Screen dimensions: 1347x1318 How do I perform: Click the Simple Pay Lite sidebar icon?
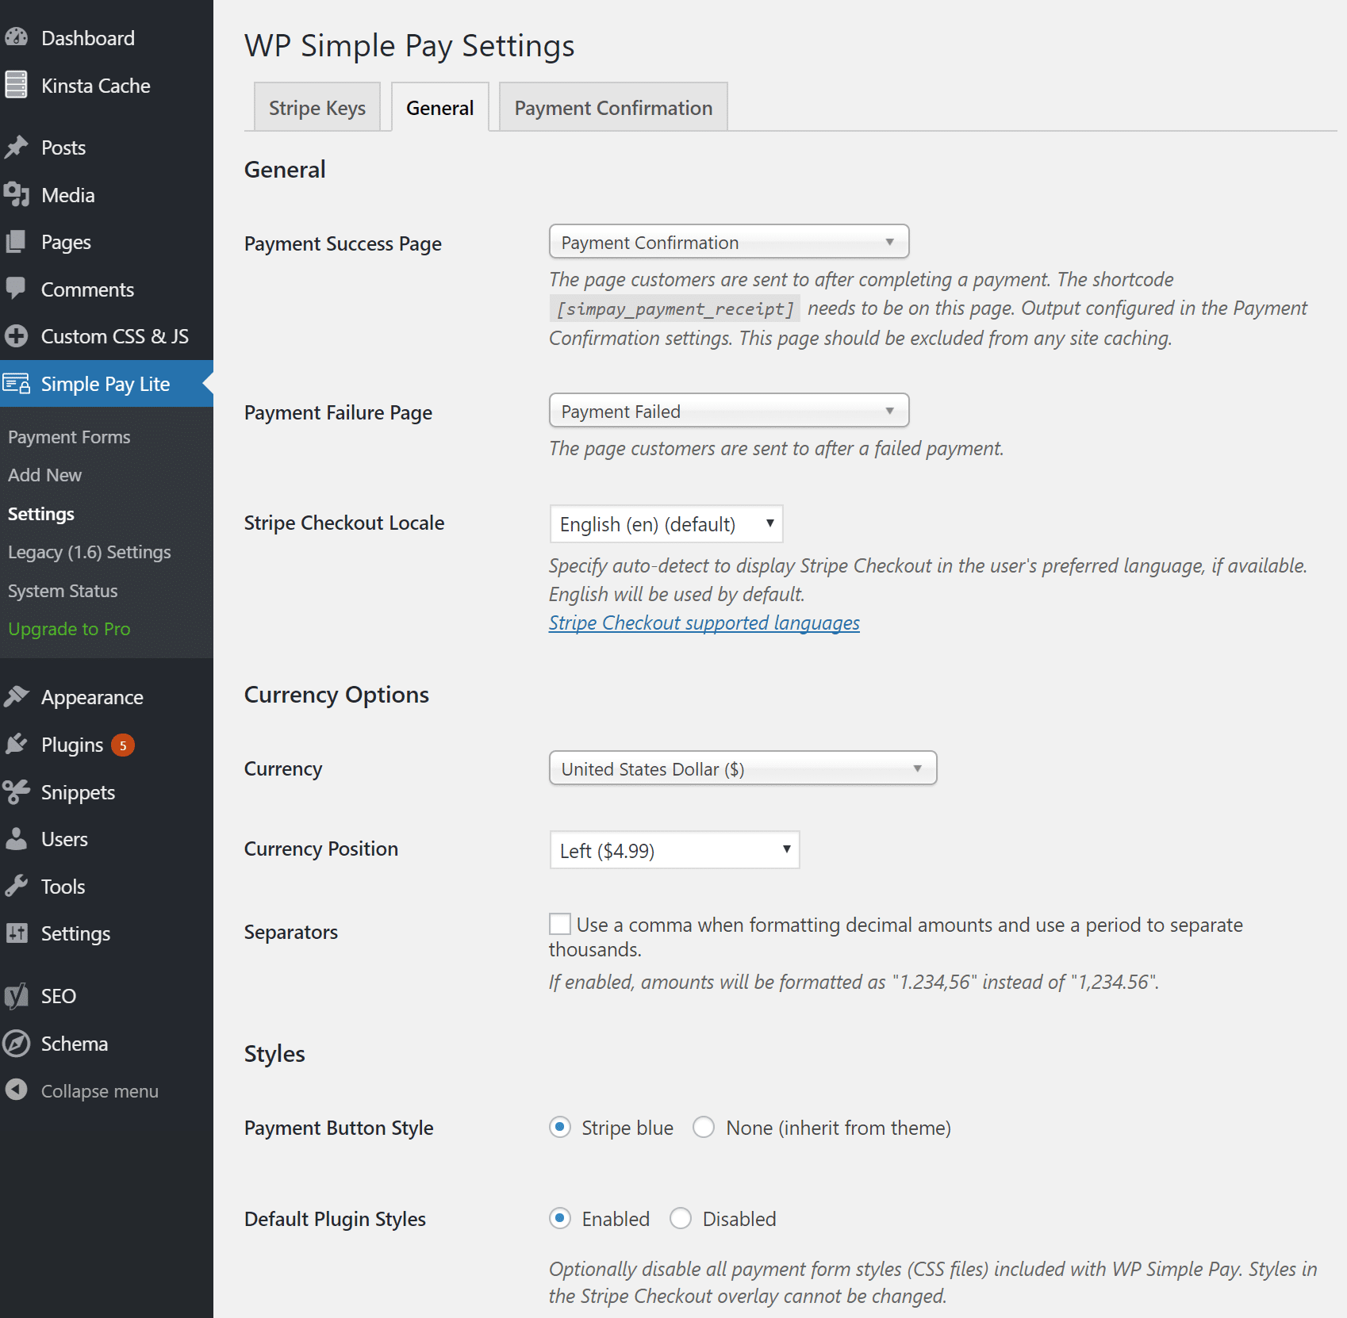(16, 383)
